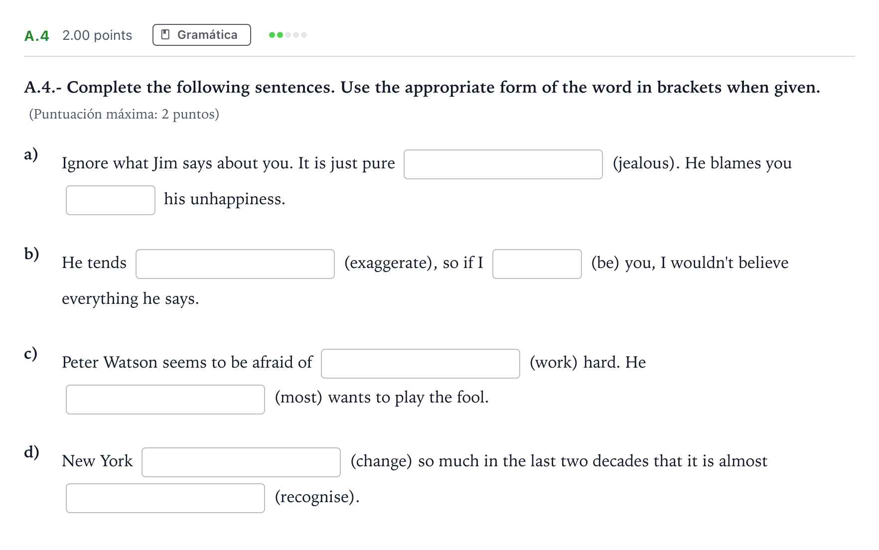
Task: Select the blank before 'his unhappiness'
Action: point(111,200)
